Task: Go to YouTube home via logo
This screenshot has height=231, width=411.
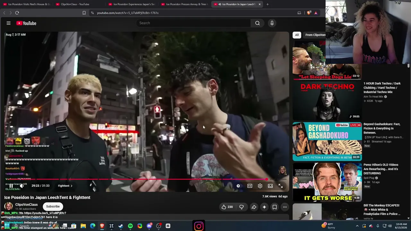Action: pyautogui.click(x=26, y=23)
